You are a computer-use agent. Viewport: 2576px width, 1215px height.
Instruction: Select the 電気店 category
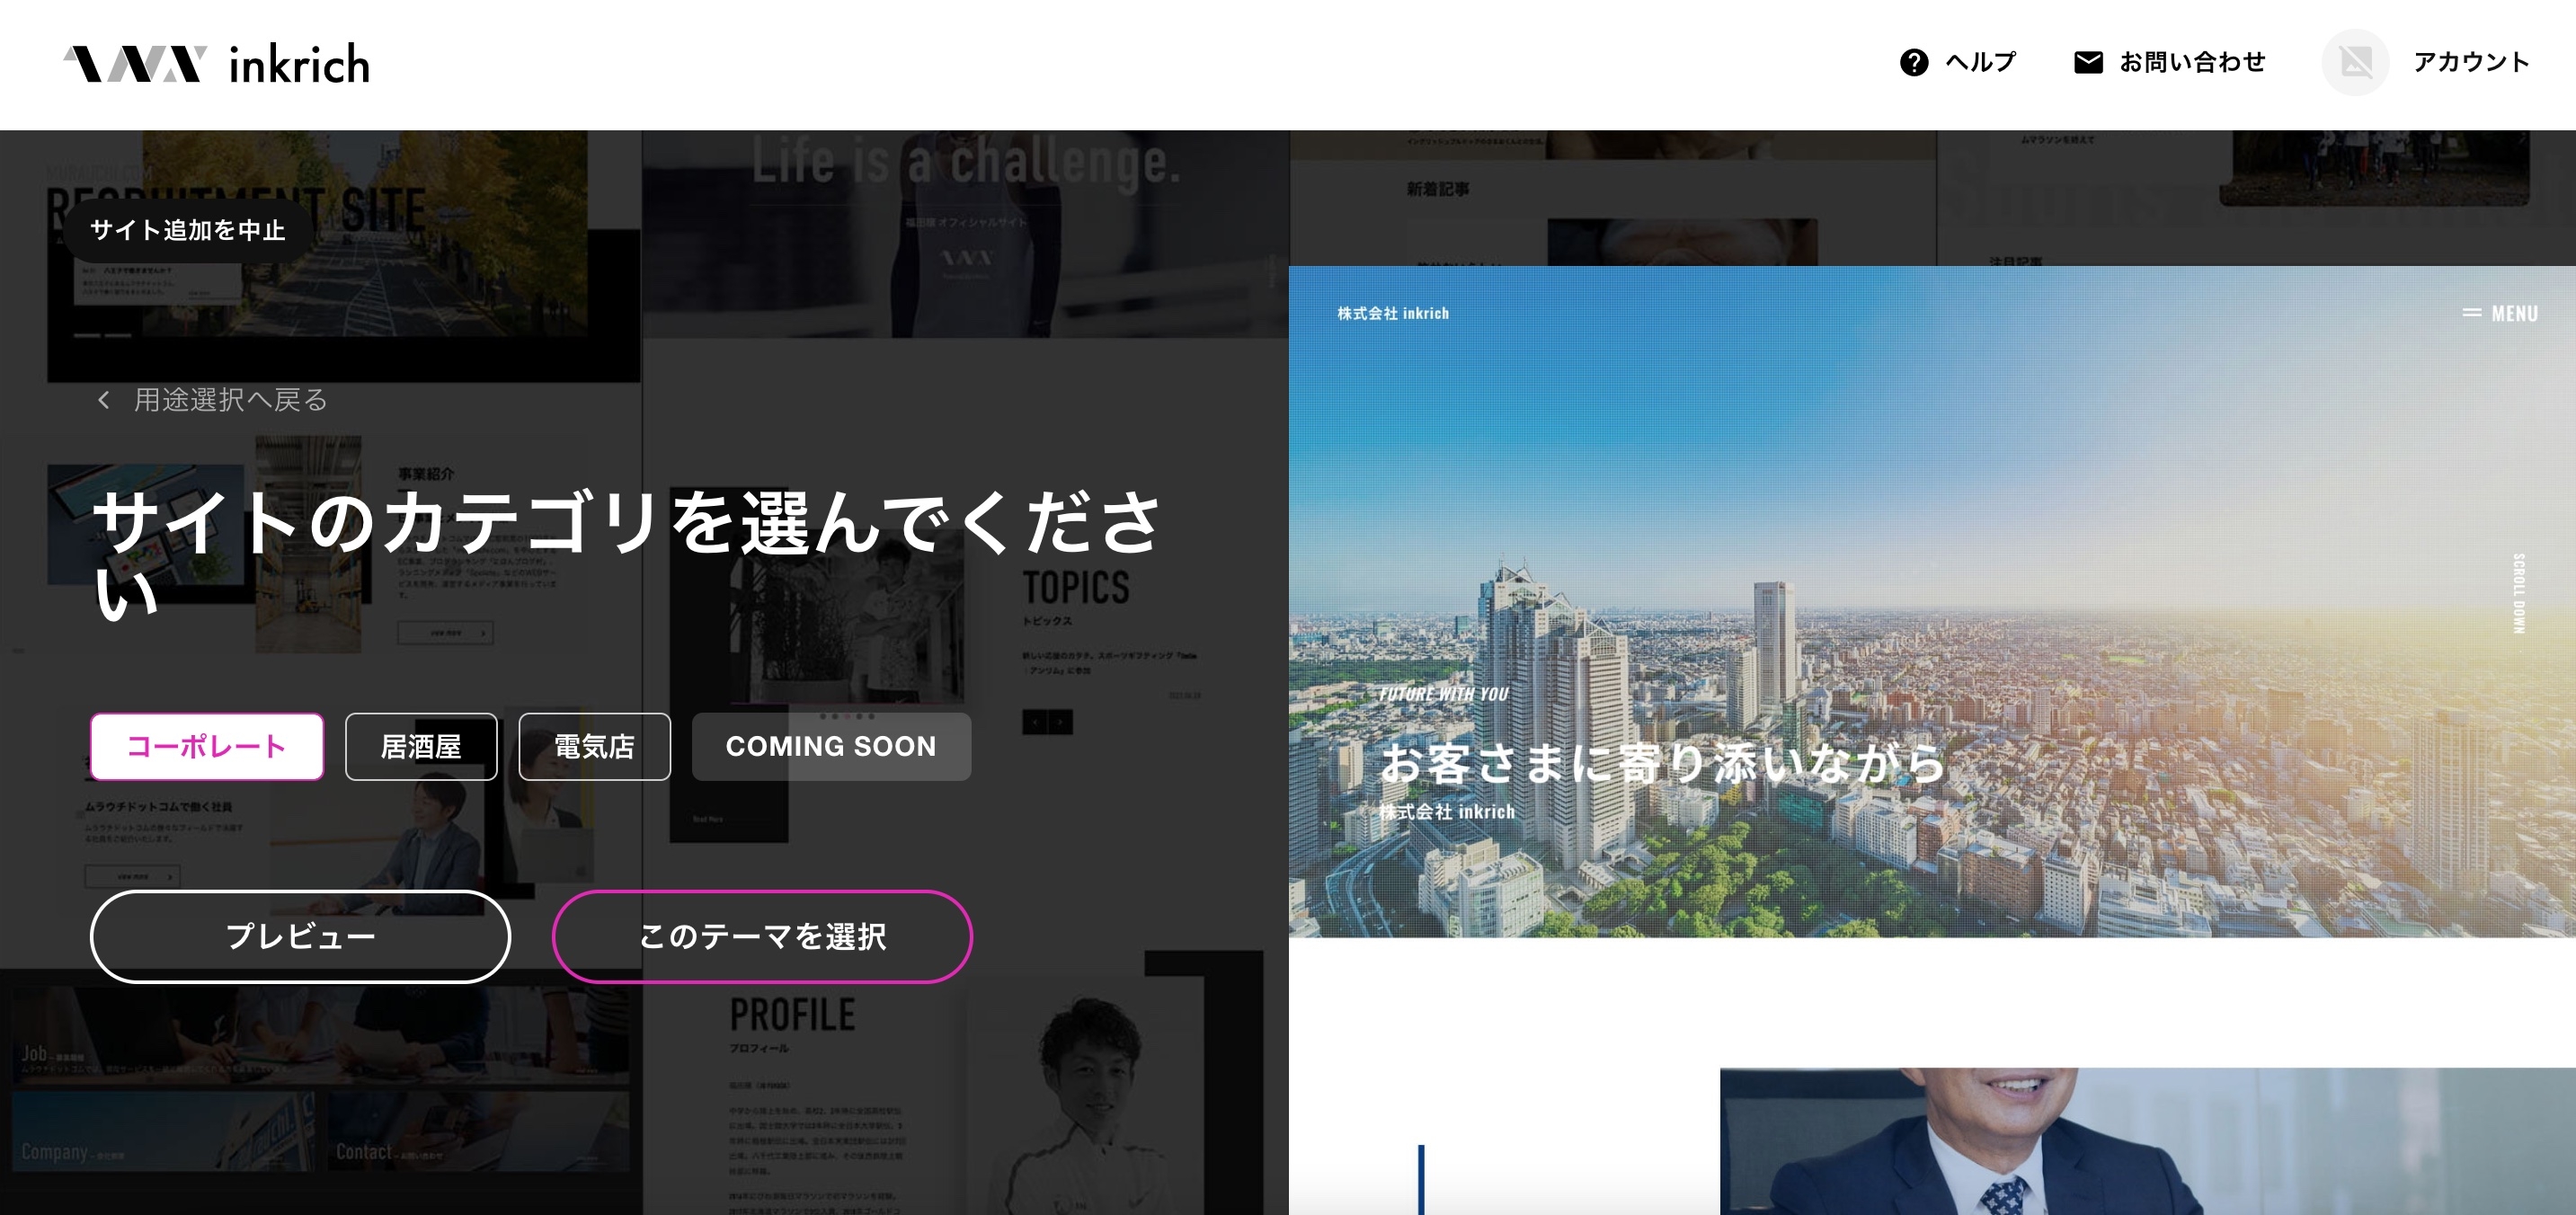[x=594, y=746]
